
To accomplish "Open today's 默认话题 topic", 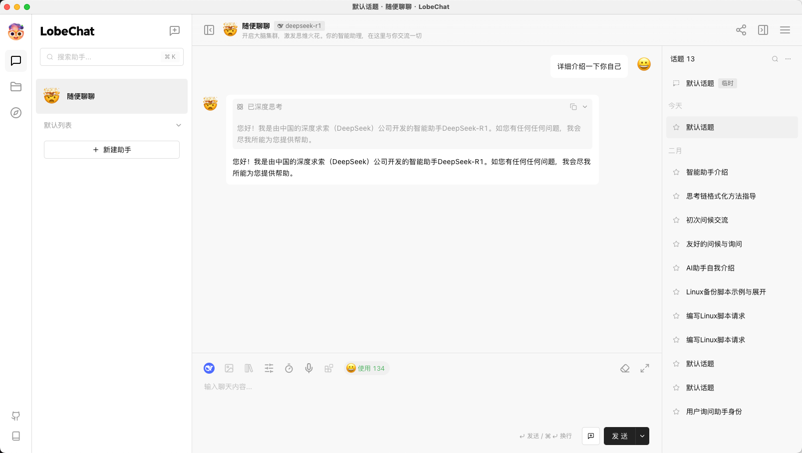I will (732, 127).
